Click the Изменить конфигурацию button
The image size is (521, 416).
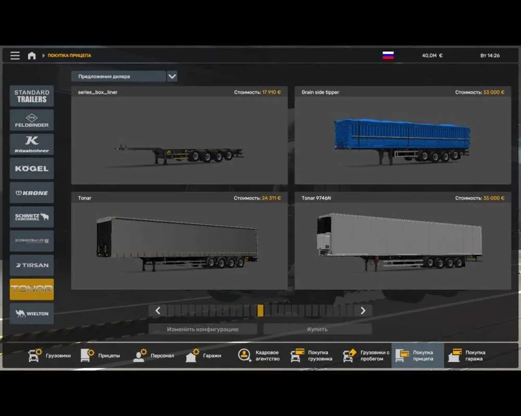(203, 329)
